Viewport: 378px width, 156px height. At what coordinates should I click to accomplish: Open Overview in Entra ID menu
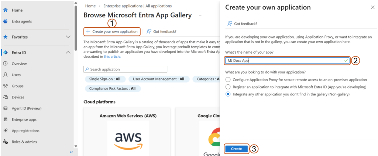(x=19, y=64)
